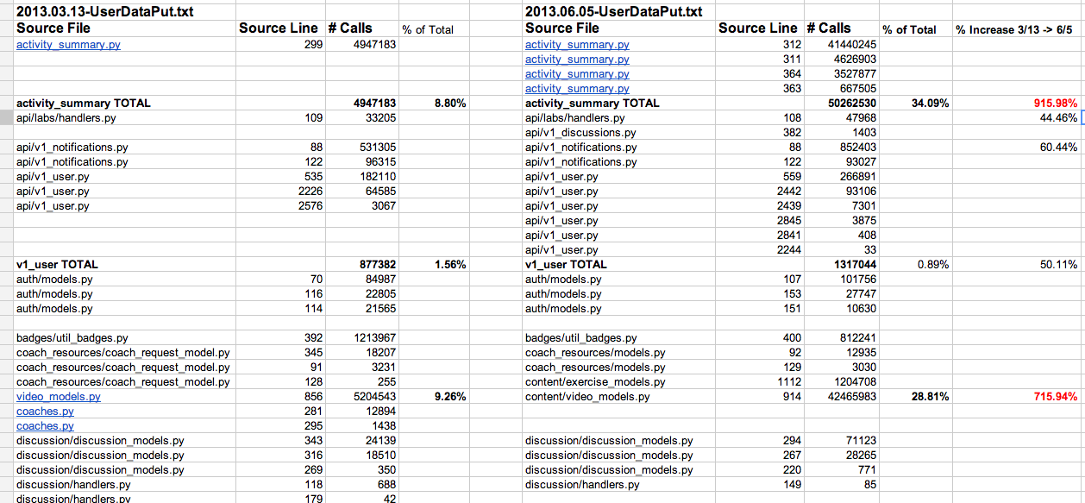Click the api/v1_discussions.py cell
This screenshot has height=503, width=1085.
coord(580,133)
